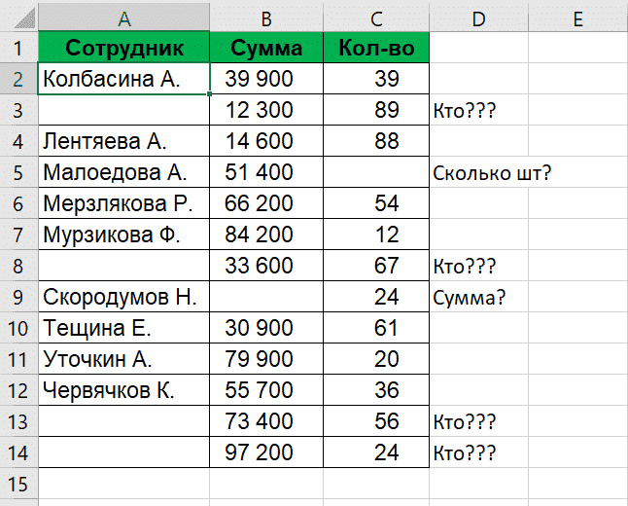Select cell 'Уточкин А.'
Screen dimensions: 628x506
[x=124, y=359]
